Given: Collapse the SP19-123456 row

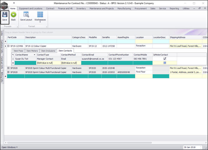Looking at the screenshot, I should coord(8,46).
